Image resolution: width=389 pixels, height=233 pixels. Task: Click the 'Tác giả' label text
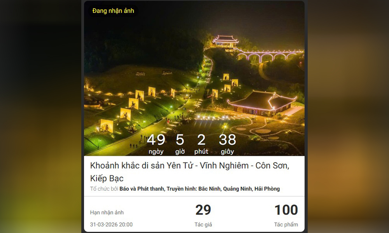point(203,224)
